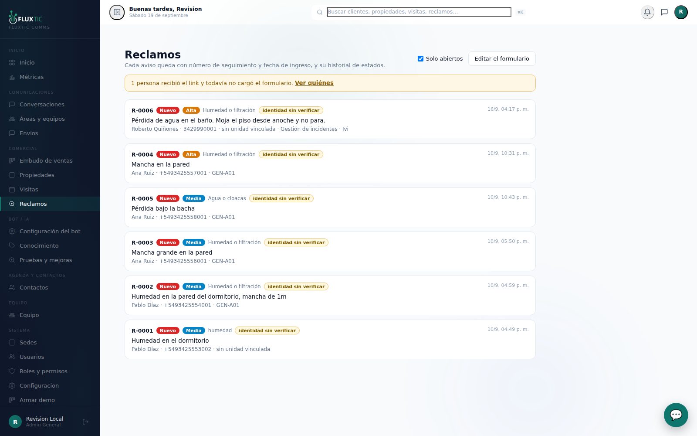Screen dimensions: 697x436
Task: Open claim R-0002 Humedad en la pared del dormitorio
Action: pos(330,296)
